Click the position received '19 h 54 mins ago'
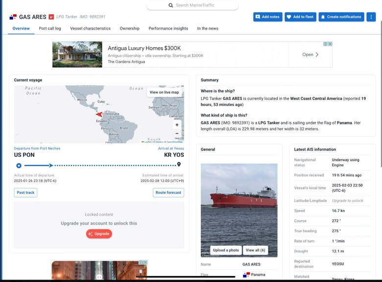382x282 pixels. click(346, 175)
